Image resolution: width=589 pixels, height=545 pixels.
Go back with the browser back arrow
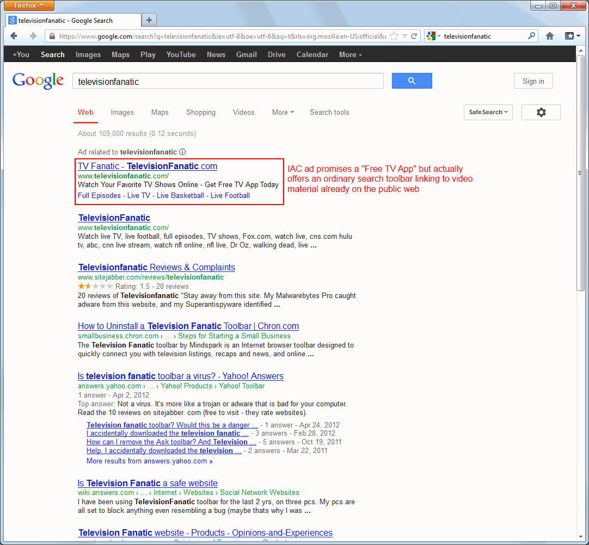click(x=14, y=36)
